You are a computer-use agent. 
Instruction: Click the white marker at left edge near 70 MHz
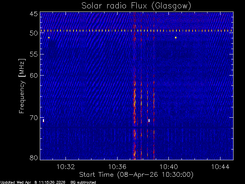tap(43, 121)
